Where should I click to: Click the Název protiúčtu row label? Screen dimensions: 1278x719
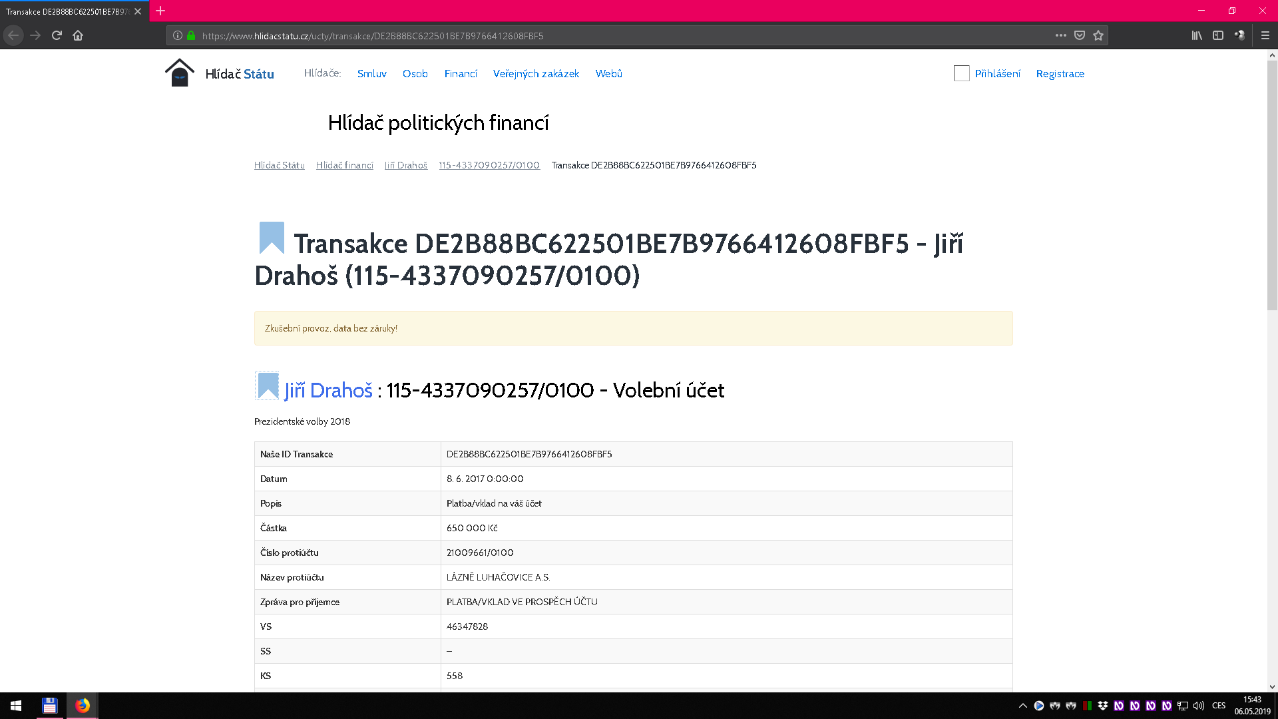click(x=292, y=577)
